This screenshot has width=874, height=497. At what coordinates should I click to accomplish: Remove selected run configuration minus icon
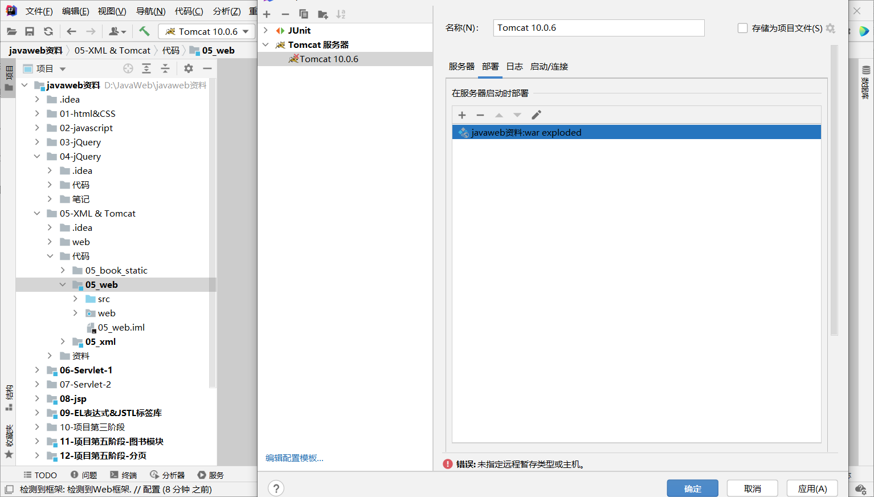tap(285, 14)
